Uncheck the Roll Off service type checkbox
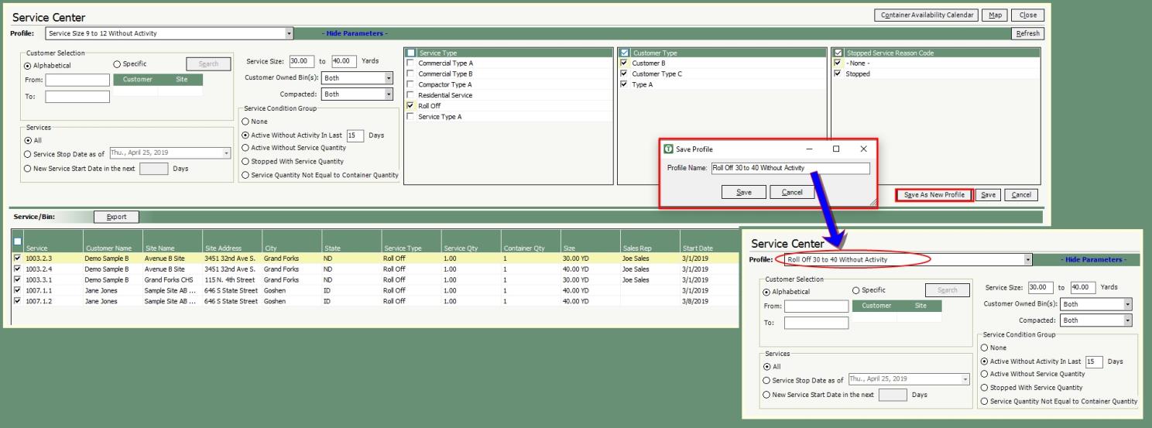This screenshot has height=428, width=1152. pyautogui.click(x=410, y=106)
